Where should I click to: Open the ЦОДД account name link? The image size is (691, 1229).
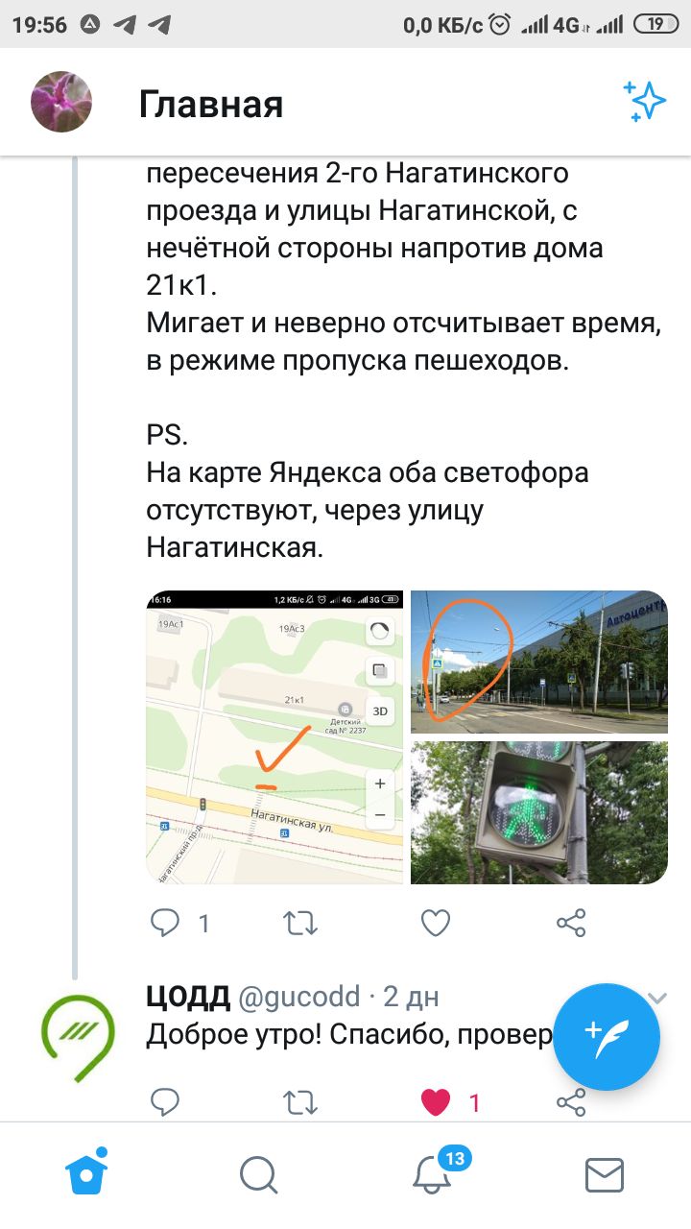[187, 998]
